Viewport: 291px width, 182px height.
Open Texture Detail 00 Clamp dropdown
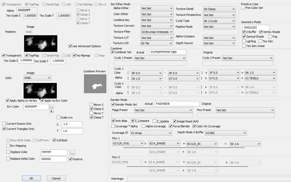(219, 9)
